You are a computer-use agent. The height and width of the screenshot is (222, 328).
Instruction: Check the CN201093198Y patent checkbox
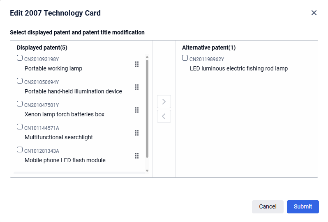pos(20,58)
